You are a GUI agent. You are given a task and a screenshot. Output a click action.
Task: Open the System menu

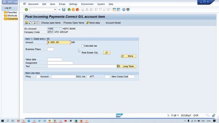coord(101,4)
